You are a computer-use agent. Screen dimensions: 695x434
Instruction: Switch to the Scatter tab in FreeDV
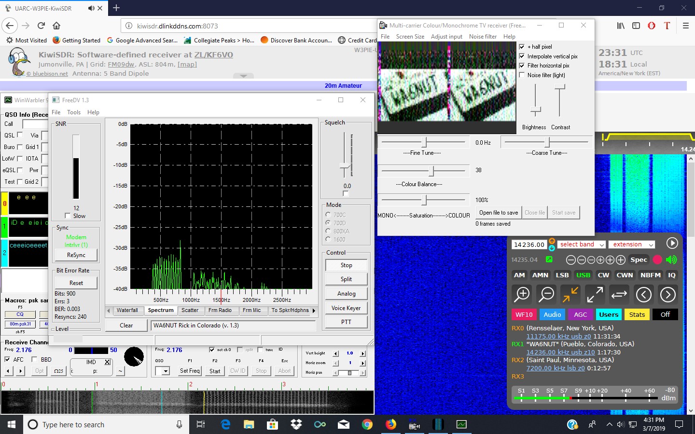(x=190, y=311)
